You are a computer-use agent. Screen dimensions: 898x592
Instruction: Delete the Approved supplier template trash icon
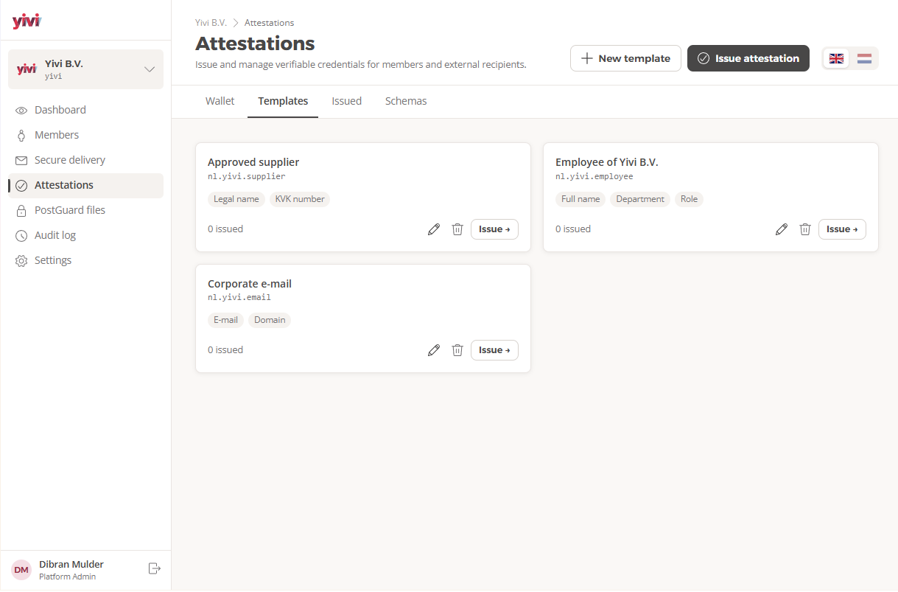click(x=457, y=229)
